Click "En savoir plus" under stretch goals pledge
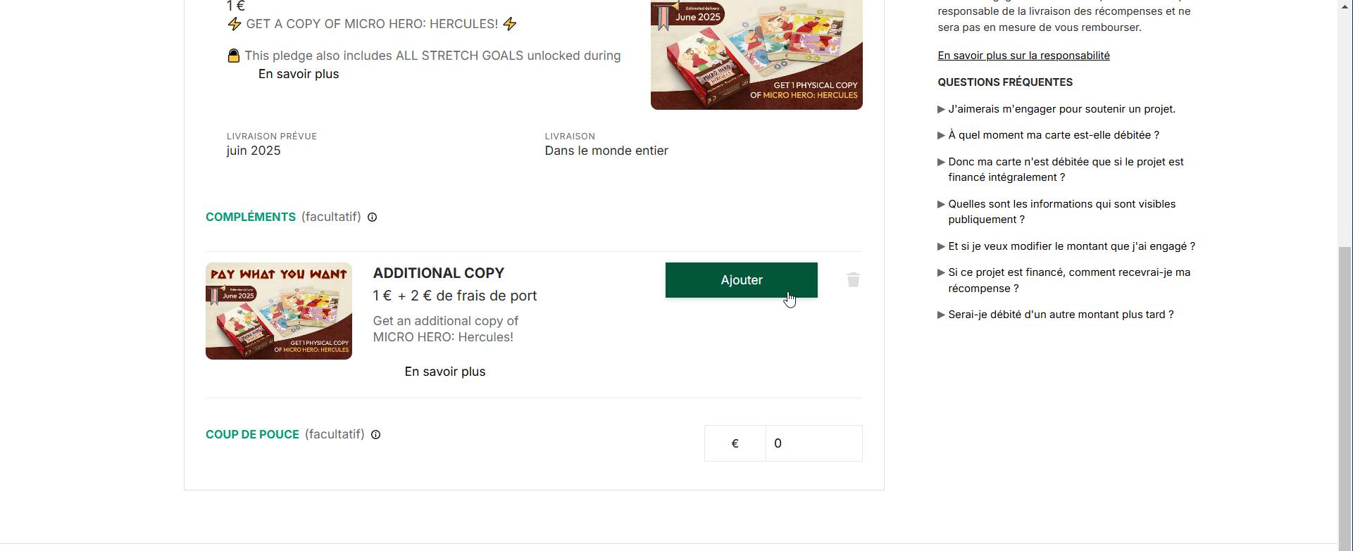1353x551 pixels. (x=299, y=74)
